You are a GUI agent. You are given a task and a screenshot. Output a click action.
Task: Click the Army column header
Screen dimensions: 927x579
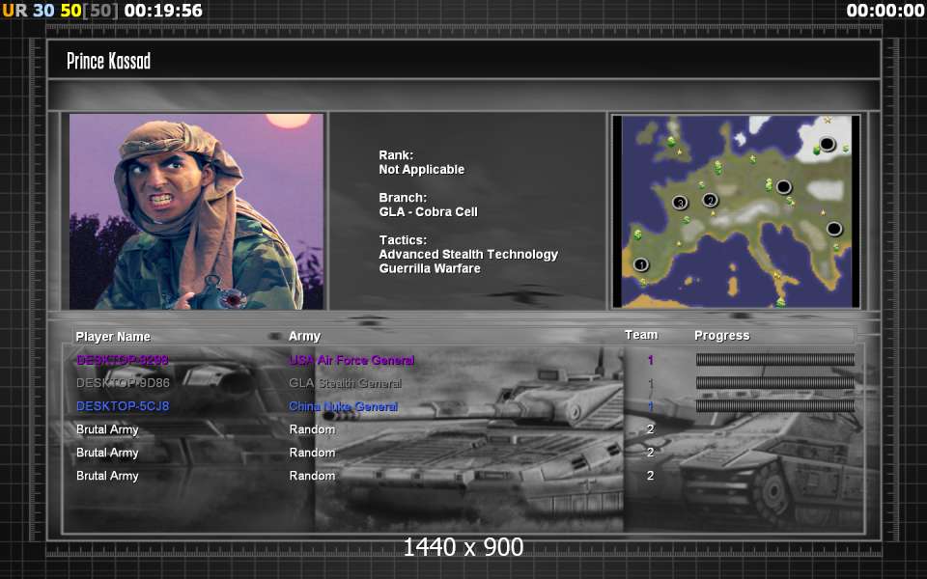click(x=304, y=336)
